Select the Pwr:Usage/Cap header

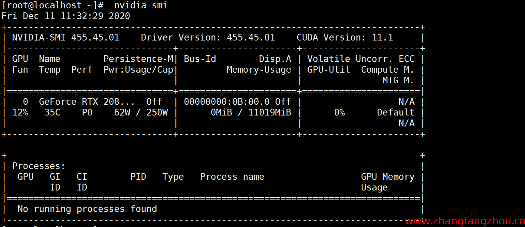[x=138, y=70]
